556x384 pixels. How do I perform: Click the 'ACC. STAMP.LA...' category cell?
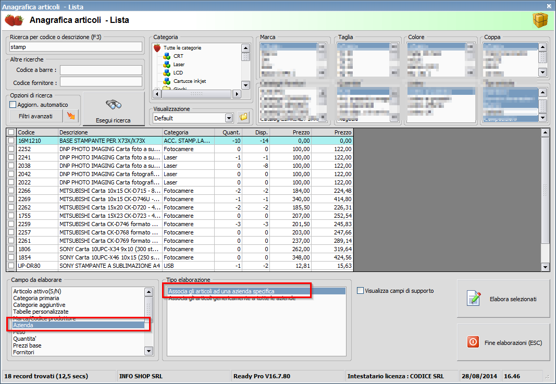click(188, 141)
